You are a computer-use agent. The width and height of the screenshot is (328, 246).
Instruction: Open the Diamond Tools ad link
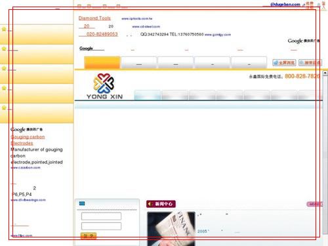point(94,18)
